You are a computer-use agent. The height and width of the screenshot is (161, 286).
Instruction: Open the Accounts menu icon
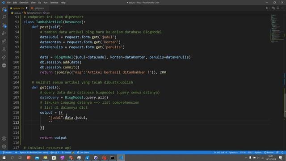click(4, 139)
